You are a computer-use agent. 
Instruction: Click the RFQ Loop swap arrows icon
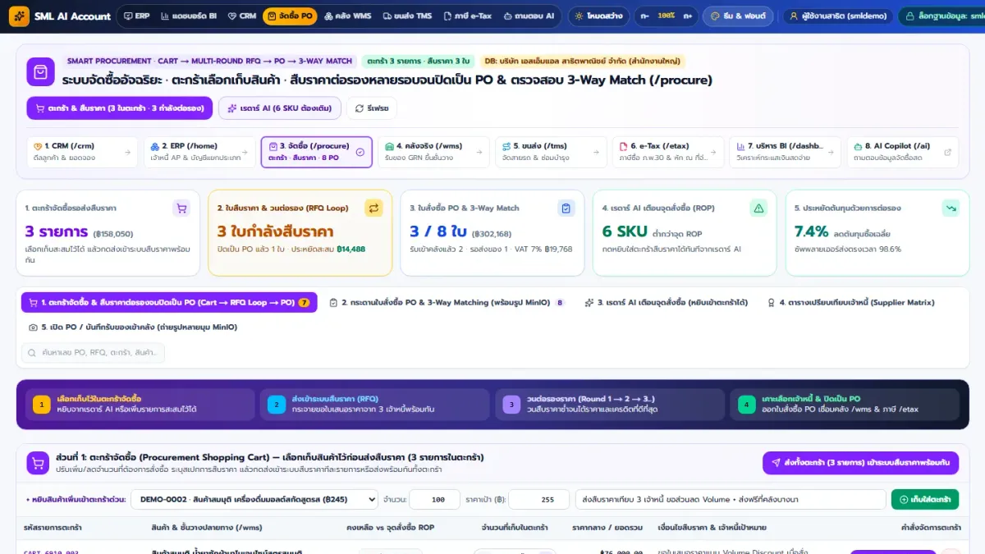373,208
